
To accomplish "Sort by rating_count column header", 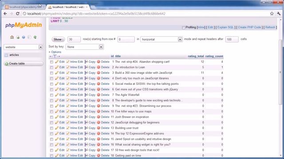I will click(x=214, y=56).
